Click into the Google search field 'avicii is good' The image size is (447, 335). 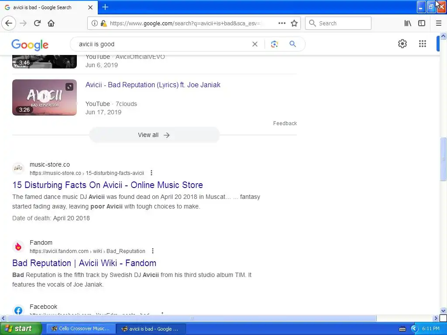click(x=162, y=44)
